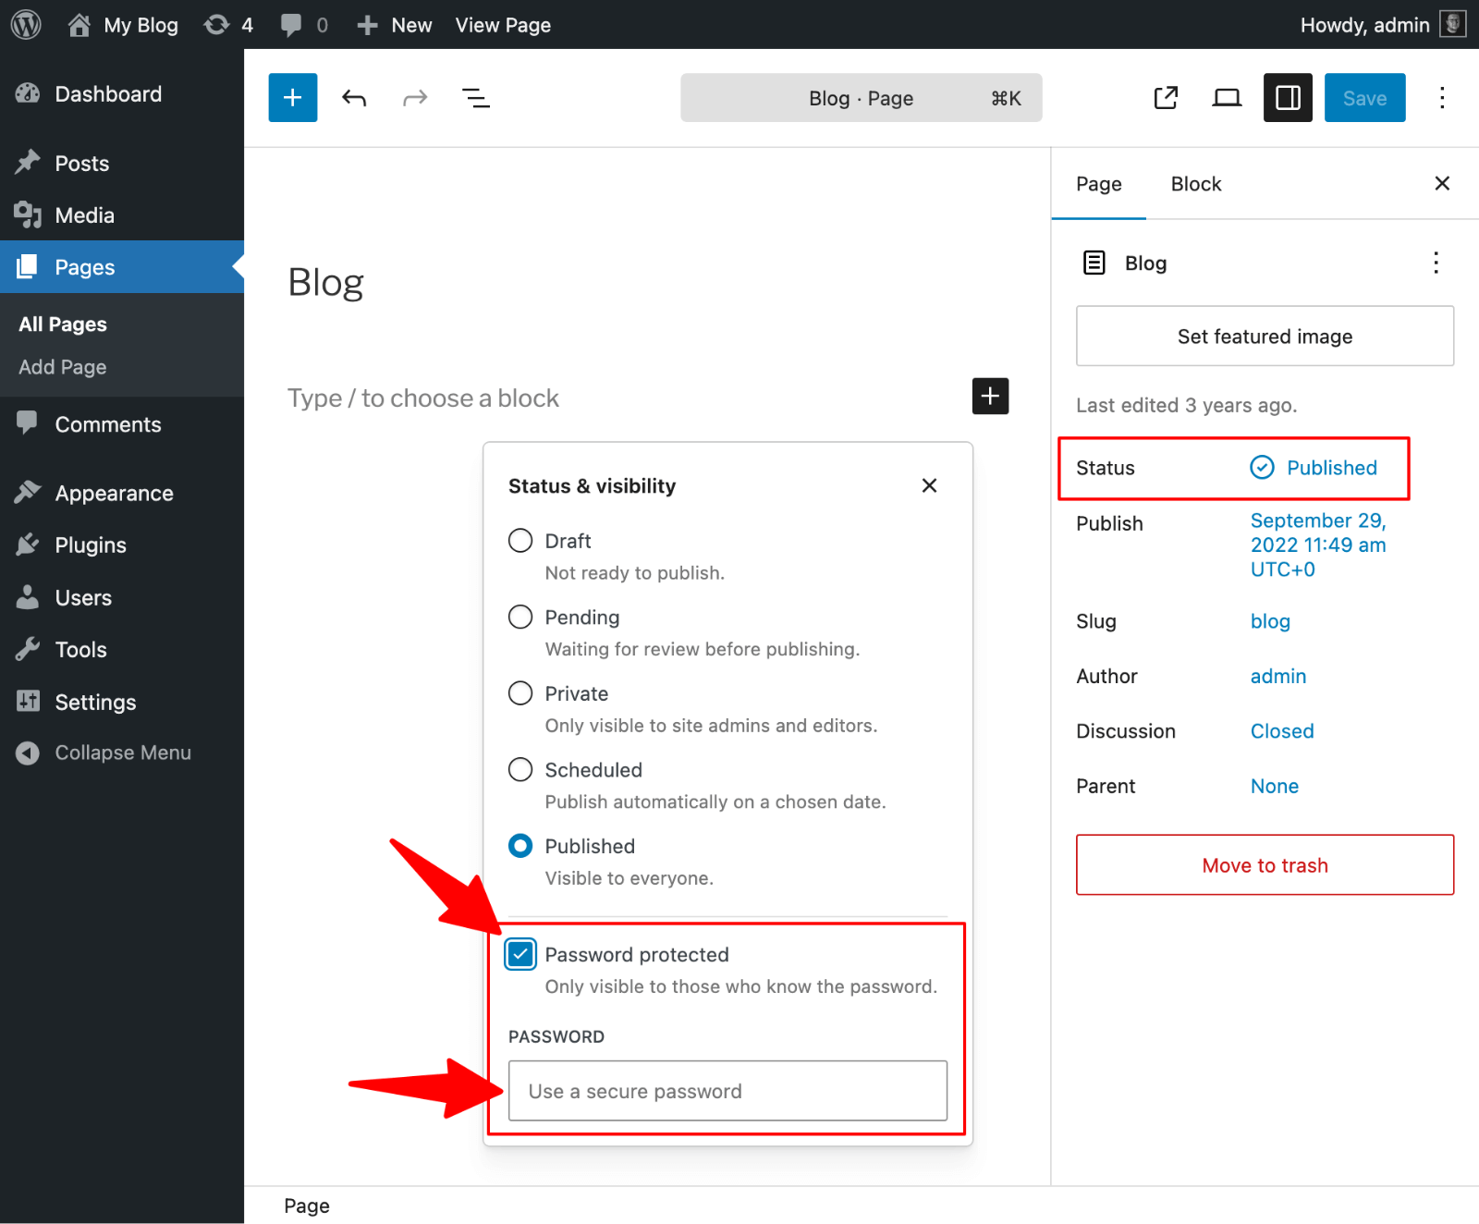1479x1224 pixels.
Task: Open the device preview laptop icon
Action: coord(1226,97)
